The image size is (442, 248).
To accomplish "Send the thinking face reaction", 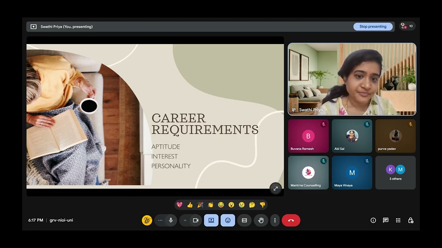I will [x=252, y=205].
